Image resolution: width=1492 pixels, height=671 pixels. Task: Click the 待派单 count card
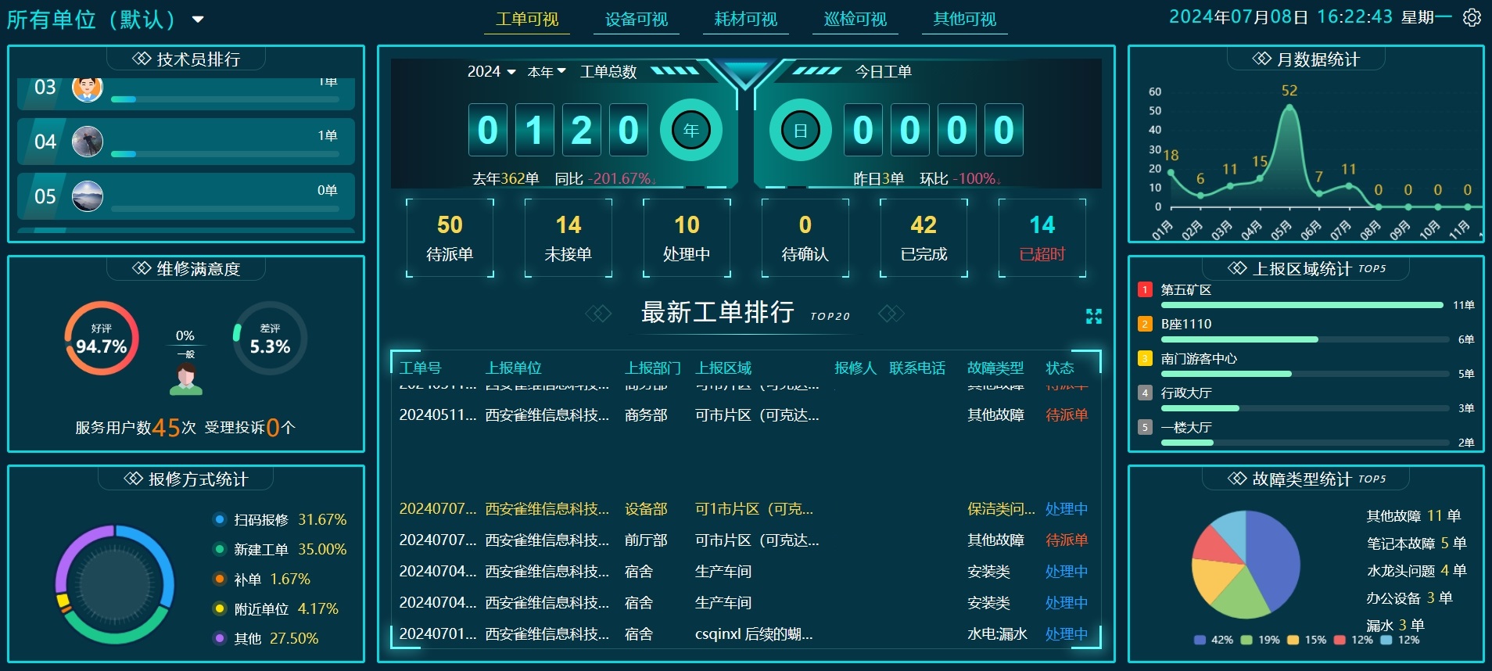click(x=450, y=238)
